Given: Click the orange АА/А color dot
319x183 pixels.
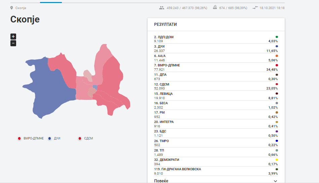Looking at the screenshot, I should coord(277,56).
